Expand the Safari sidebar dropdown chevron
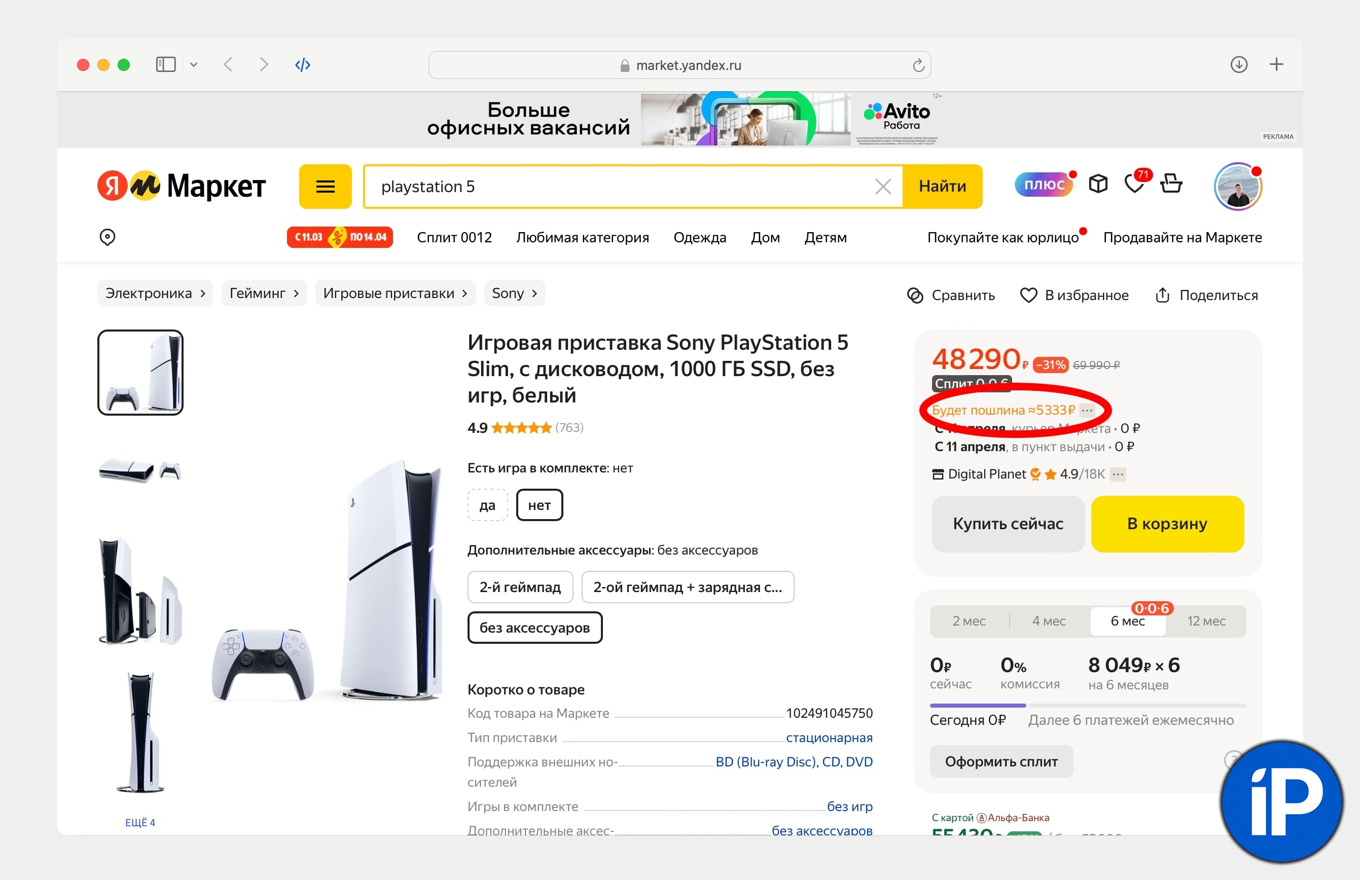 coord(194,64)
